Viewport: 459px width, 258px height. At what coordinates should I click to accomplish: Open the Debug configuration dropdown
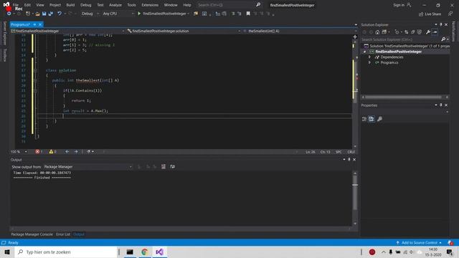[x=90, y=14]
